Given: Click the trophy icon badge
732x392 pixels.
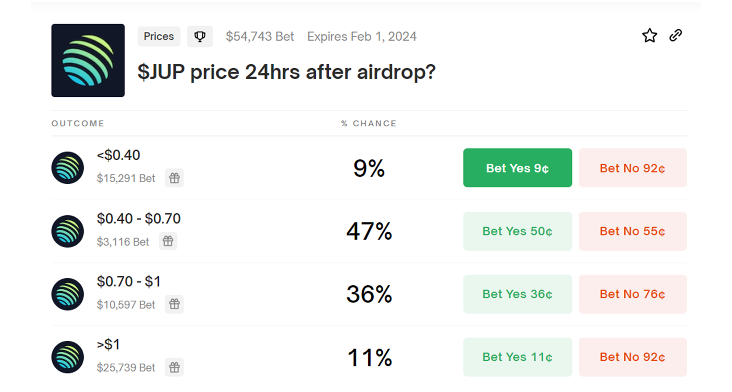Looking at the screenshot, I should 200,37.
